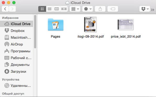156x97 pixels.
Task: Open the gear Action menu
Action: tap(88, 9)
